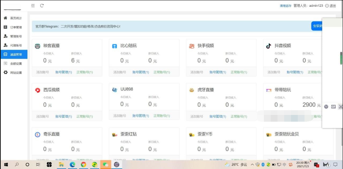Click the refresh icon in the top bar
This screenshot has height=169, width=343.
coord(42,5)
